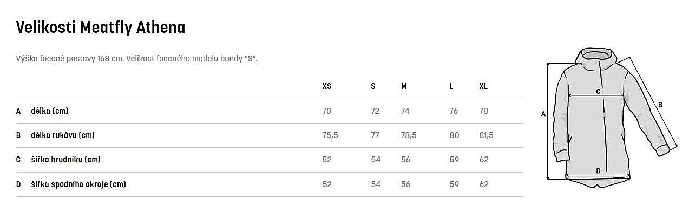Click the model height description text
The width and height of the screenshot is (689, 219).
pos(137,58)
